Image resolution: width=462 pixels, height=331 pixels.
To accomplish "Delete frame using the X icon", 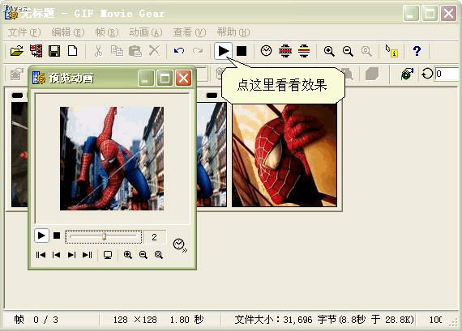I will 154,51.
